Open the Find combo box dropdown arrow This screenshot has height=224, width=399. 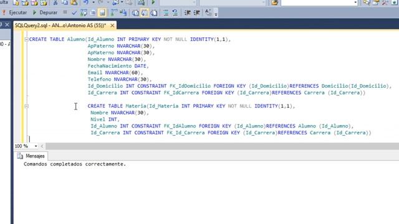tap(355, 2)
